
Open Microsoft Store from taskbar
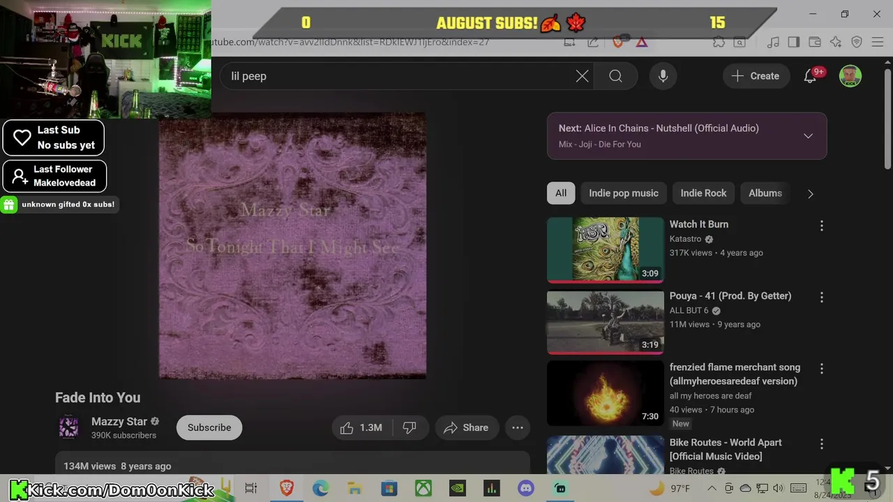coord(389,488)
